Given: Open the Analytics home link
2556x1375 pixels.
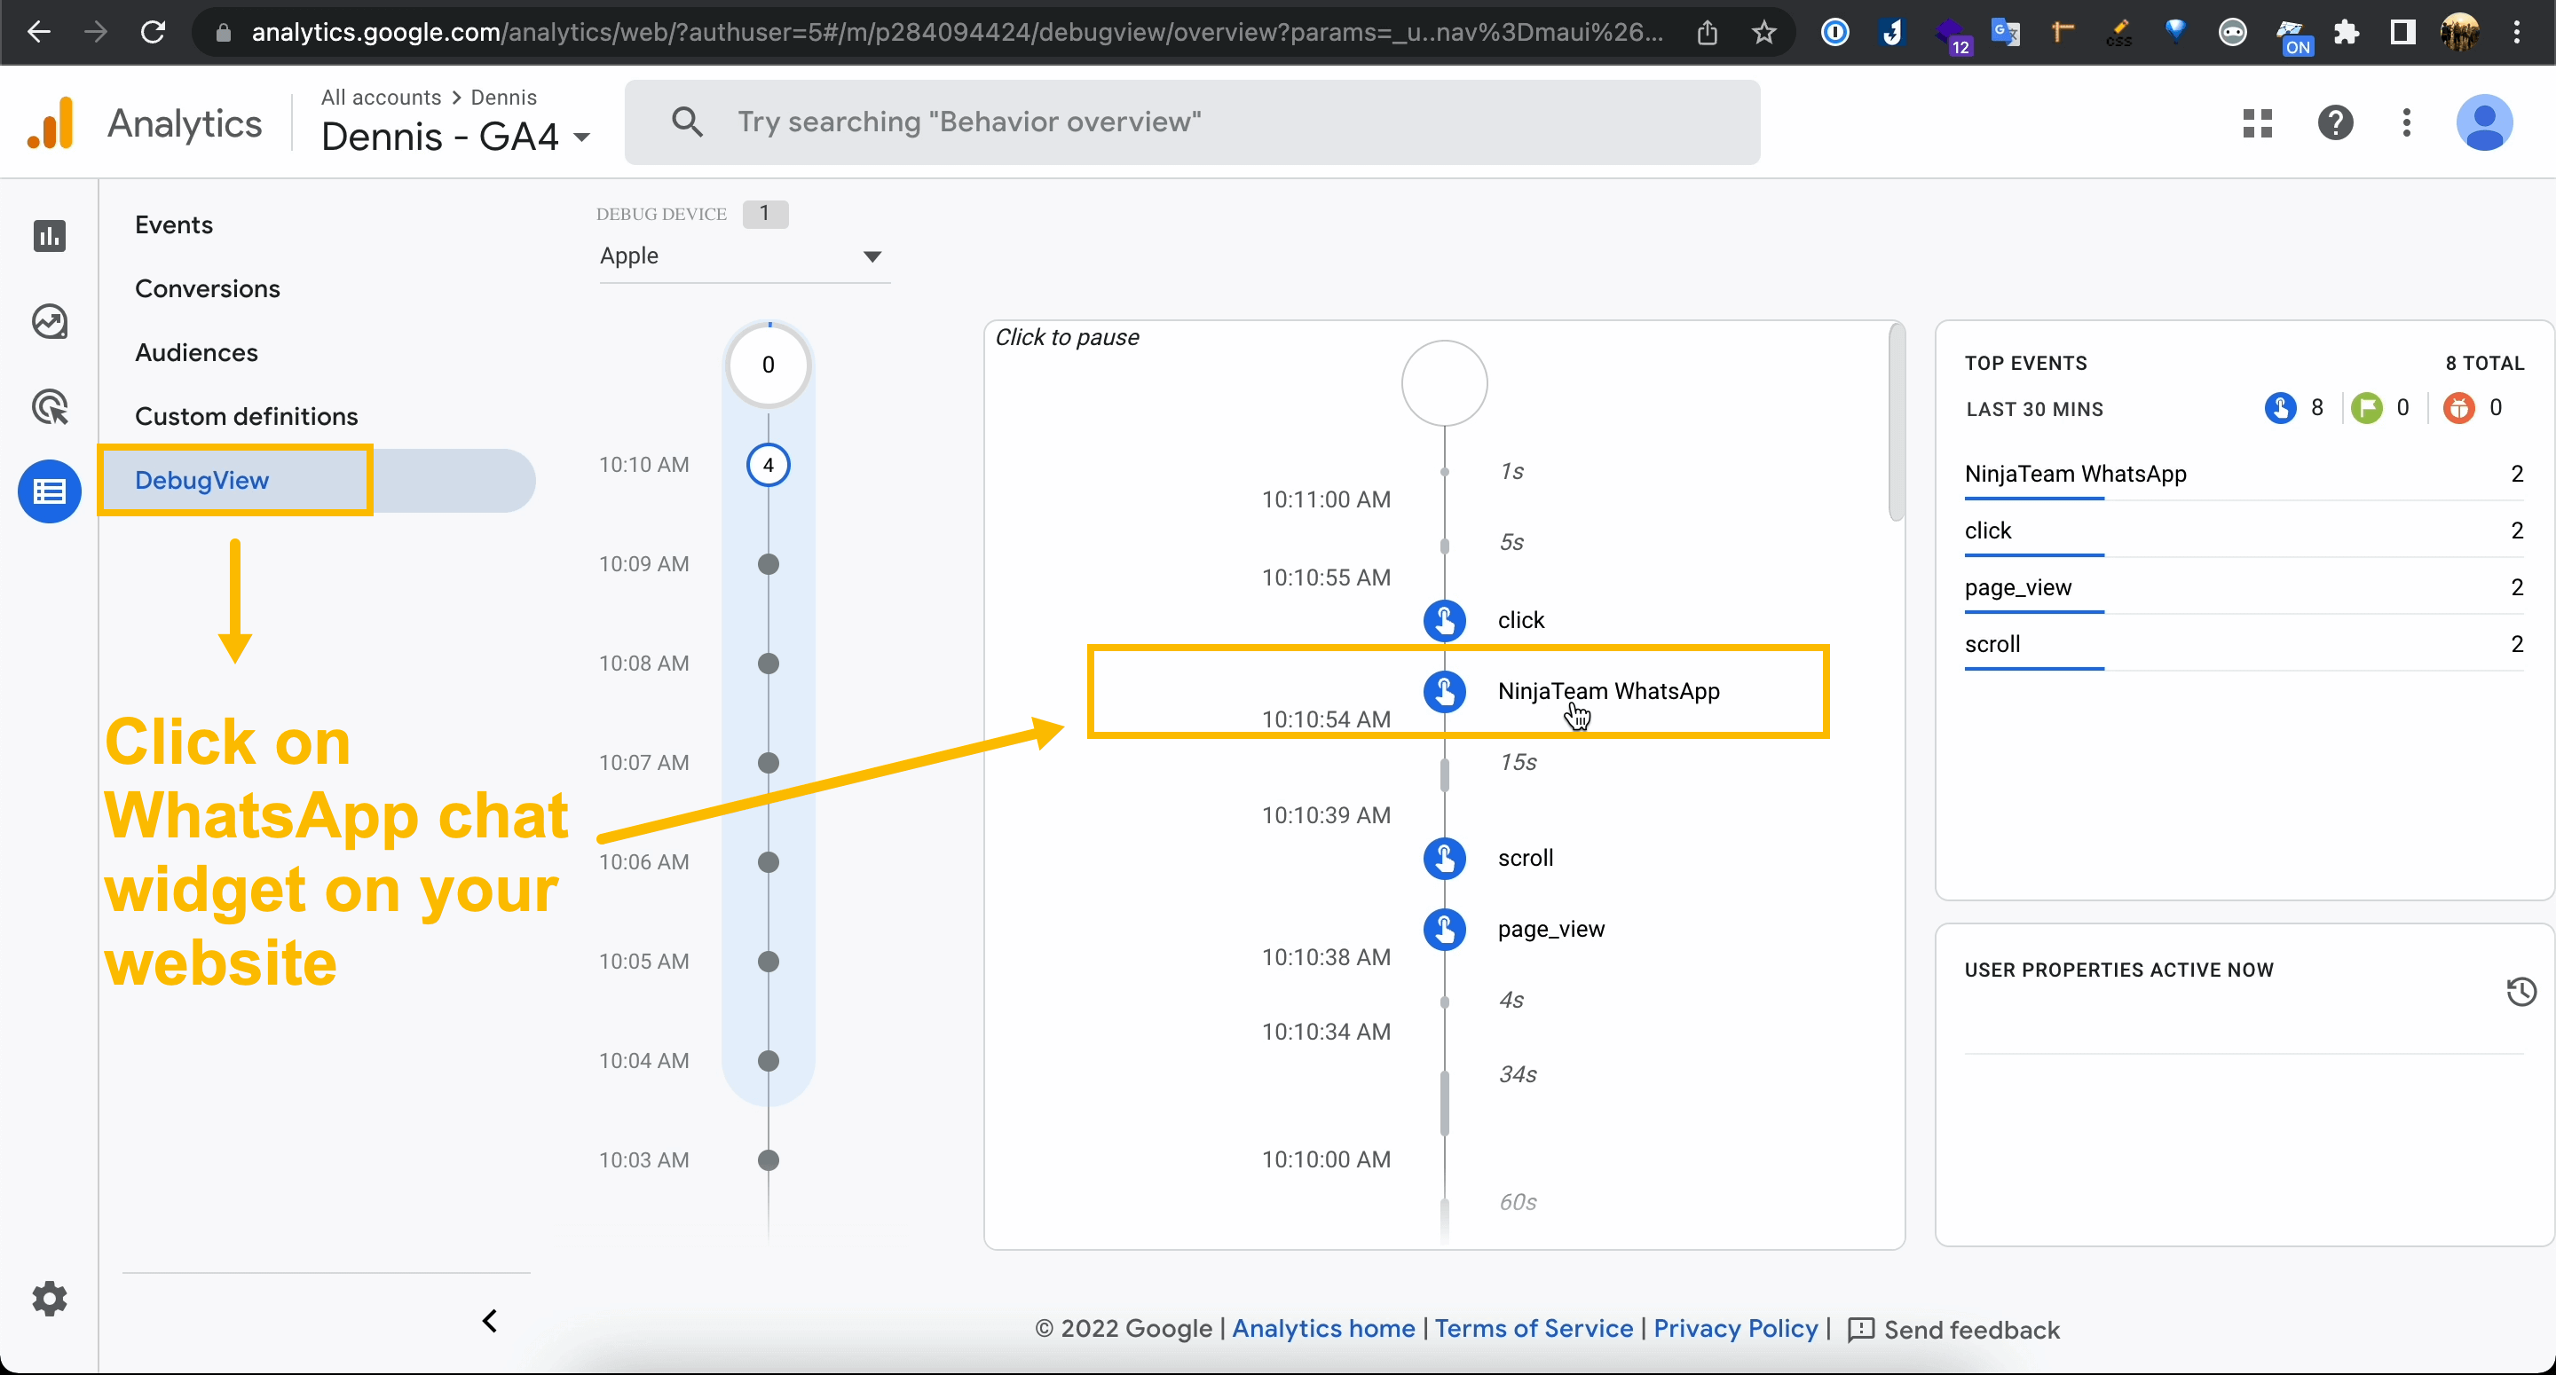Looking at the screenshot, I should [x=1322, y=1328].
